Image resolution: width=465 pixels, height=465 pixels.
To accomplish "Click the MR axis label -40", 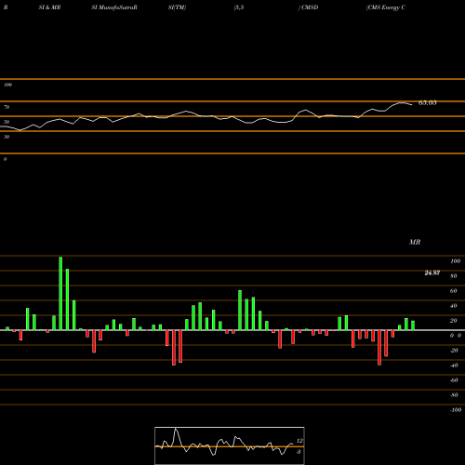I will click(454, 365).
